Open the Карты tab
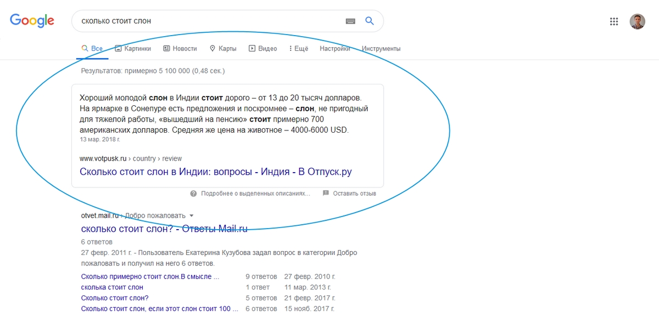 [223, 49]
